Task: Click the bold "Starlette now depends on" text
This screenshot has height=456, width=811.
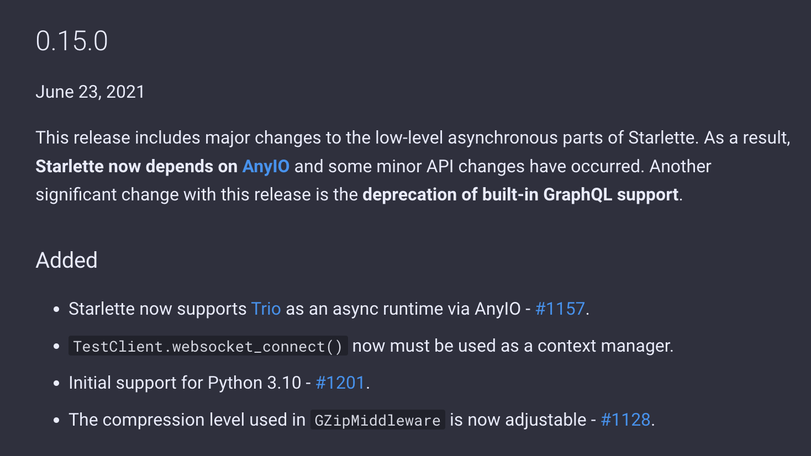Action: point(136,167)
